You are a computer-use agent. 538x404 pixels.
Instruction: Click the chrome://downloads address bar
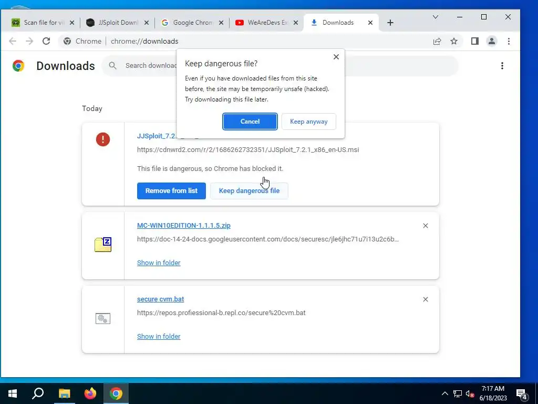pyautogui.click(x=261, y=41)
